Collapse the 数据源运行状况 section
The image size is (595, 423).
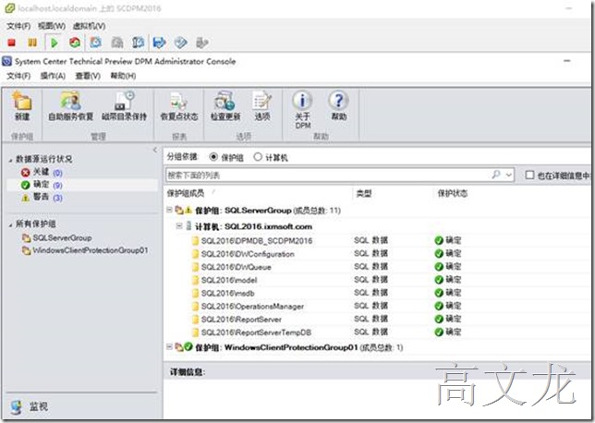pyautogui.click(x=10, y=160)
